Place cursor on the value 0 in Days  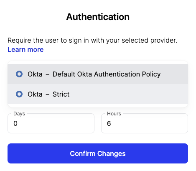tap(15, 123)
